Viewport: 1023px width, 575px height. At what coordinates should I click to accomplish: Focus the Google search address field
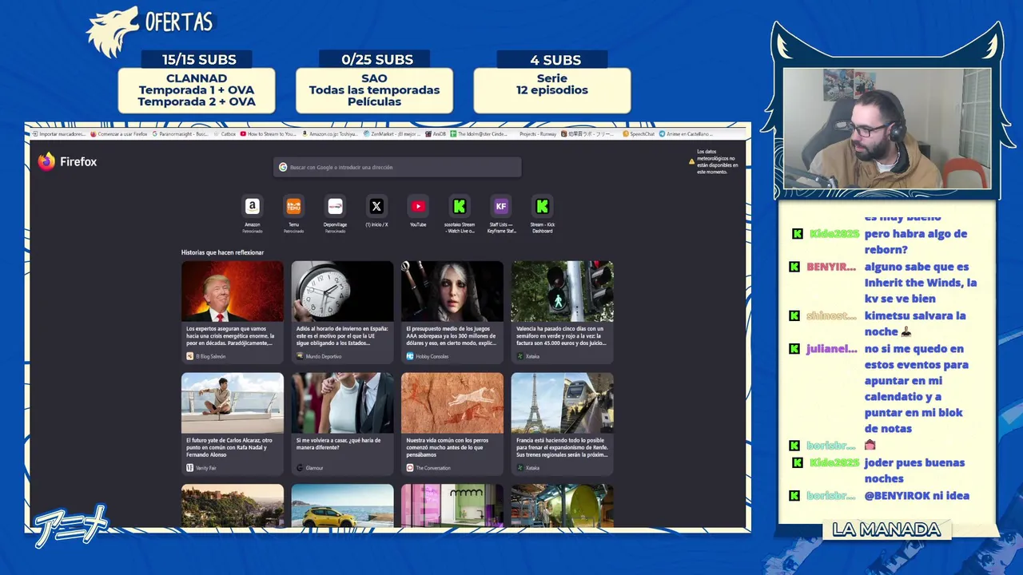tap(397, 167)
